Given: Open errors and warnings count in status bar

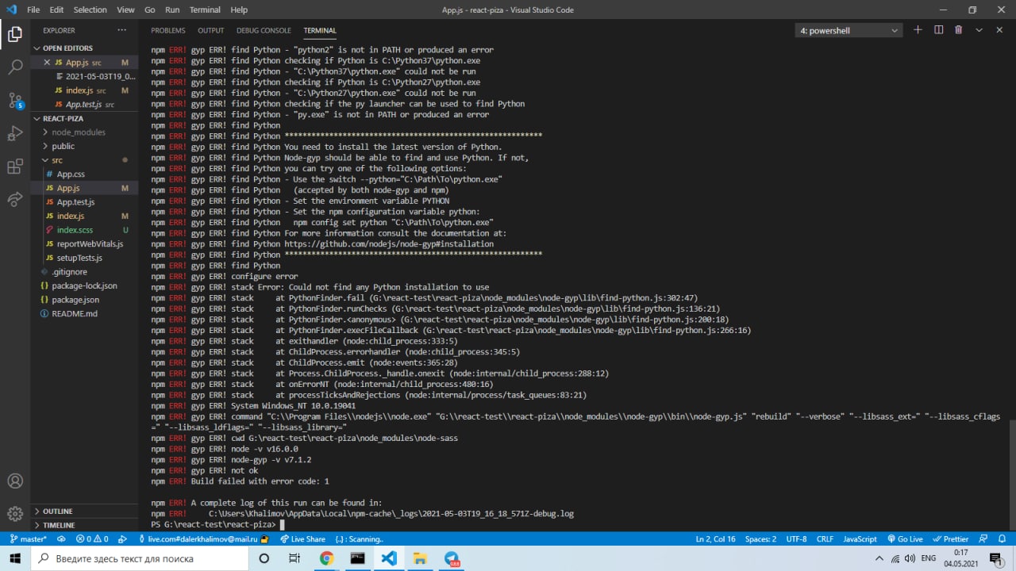Looking at the screenshot, I should click(x=92, y=538).
